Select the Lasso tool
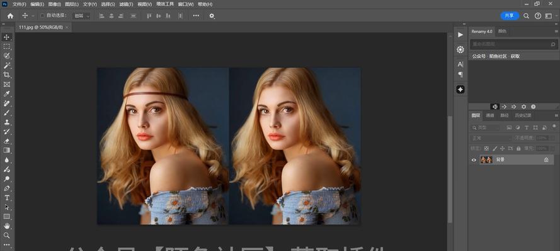This screenshot has height=251, width=560. click(x=6, y=56)
